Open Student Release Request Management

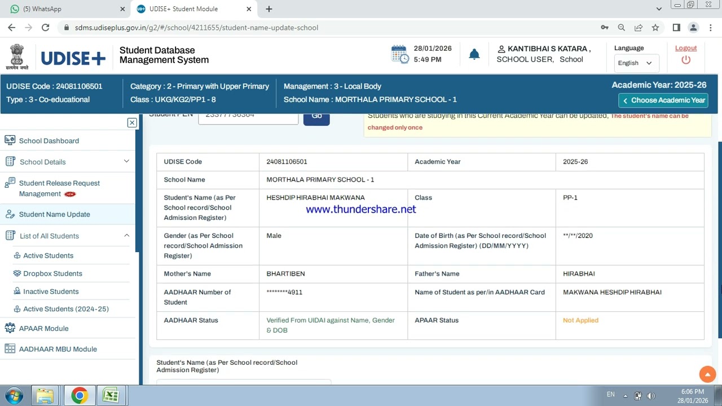(59, 188)
